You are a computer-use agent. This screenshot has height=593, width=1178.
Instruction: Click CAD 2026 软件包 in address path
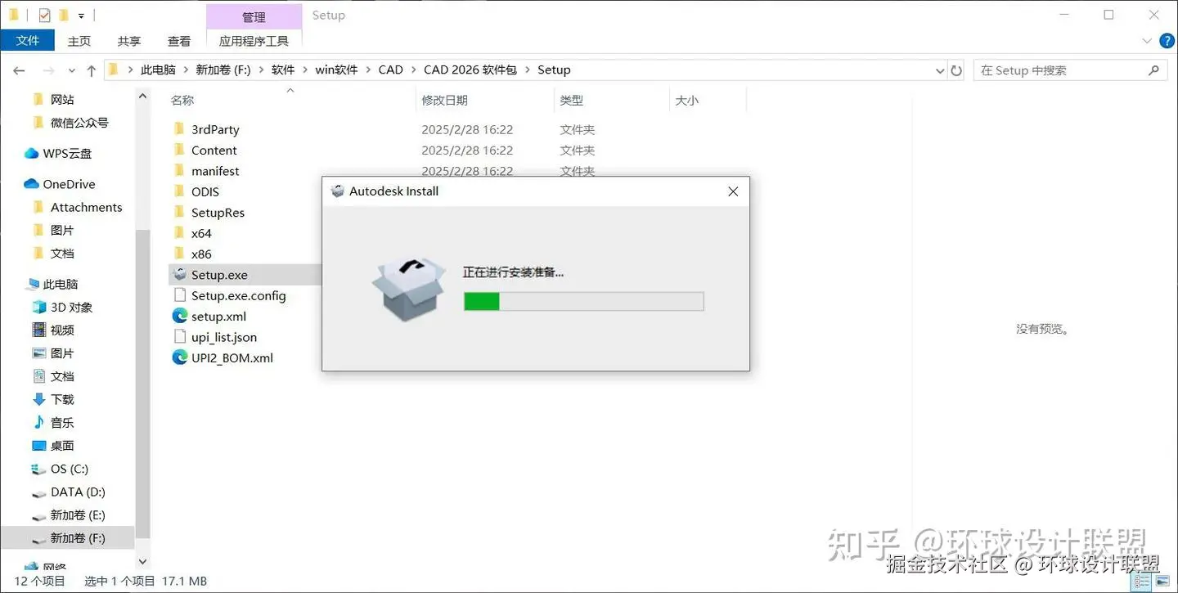[x=470, y=70]
